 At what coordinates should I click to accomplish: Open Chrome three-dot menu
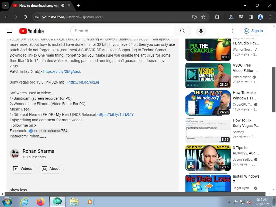point(270,17)
